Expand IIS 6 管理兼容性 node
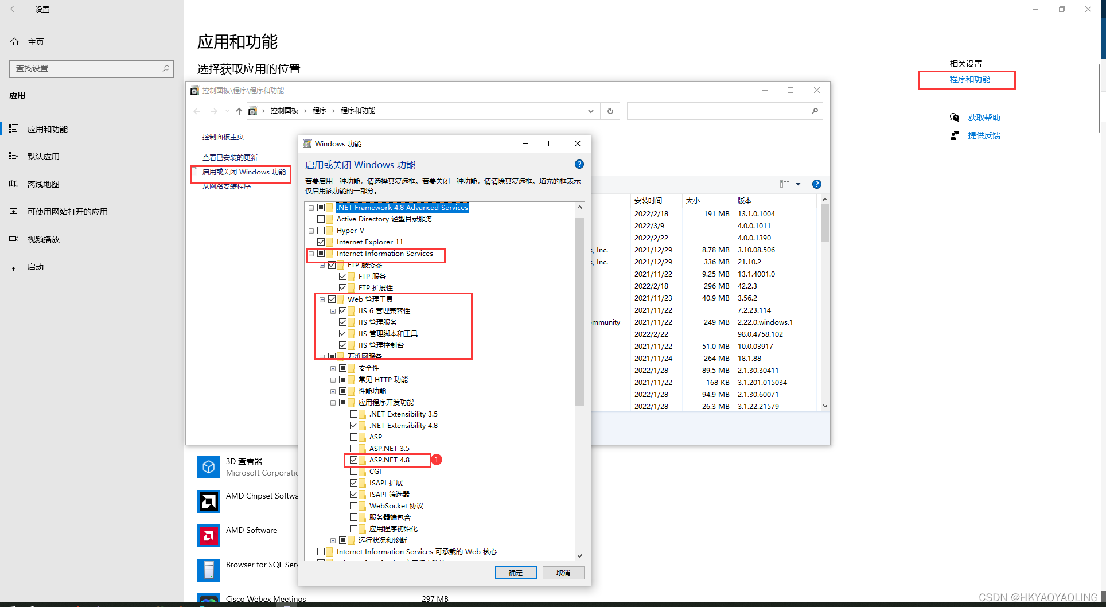1106x607 pixels. click(333, 311)
